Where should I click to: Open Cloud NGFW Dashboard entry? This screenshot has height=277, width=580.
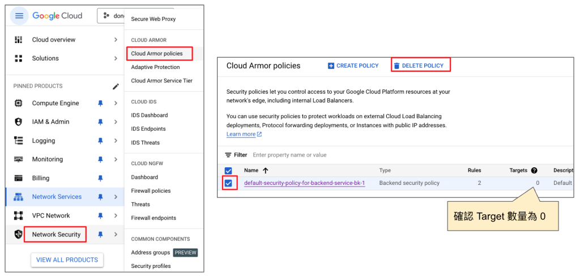144,178
